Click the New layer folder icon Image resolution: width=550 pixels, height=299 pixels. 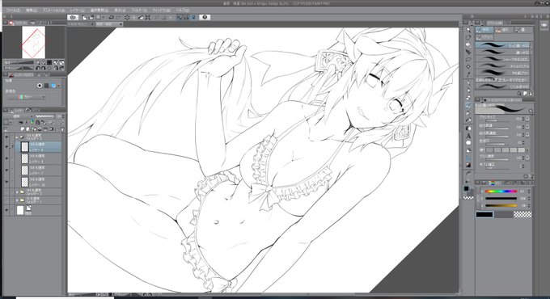pyautogui.click(x=34, y=129)
